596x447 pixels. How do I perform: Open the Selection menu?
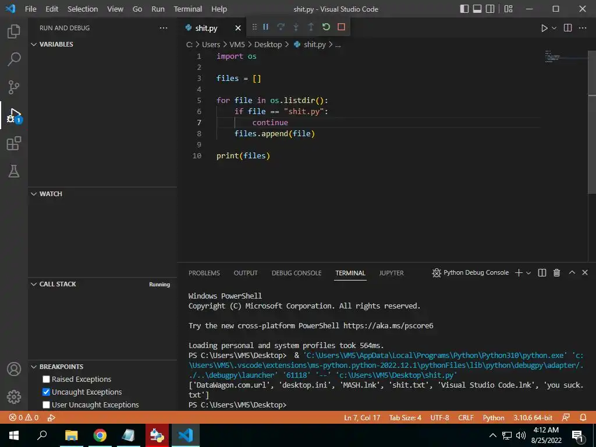coord(83,9)
